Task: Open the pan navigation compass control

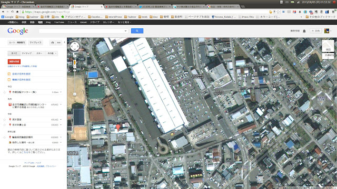Action: click(75, 46)
